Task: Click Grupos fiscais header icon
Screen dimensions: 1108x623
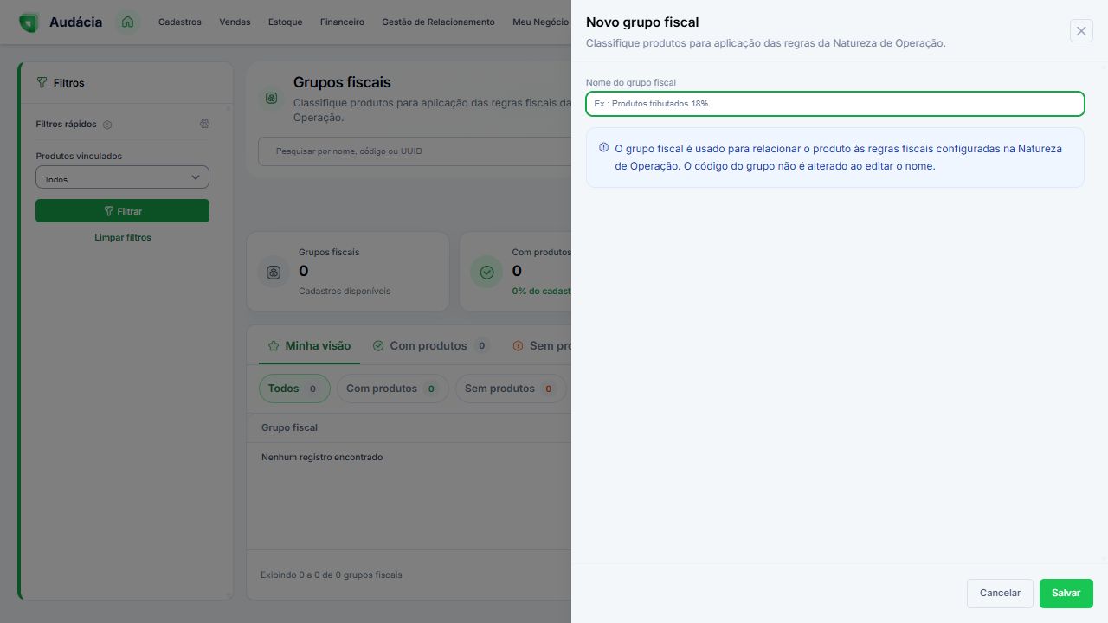Action: (272, 98)
